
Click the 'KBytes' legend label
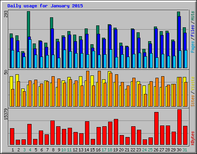(x=193, y=138)
